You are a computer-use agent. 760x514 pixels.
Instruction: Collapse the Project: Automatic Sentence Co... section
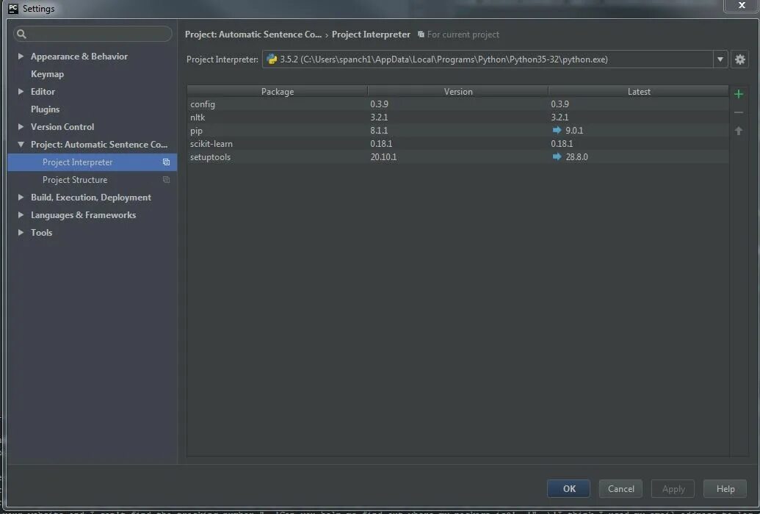(x=21, y=145)
